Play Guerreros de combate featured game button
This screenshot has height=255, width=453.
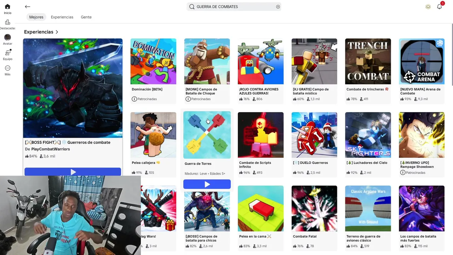click(73, 172)
